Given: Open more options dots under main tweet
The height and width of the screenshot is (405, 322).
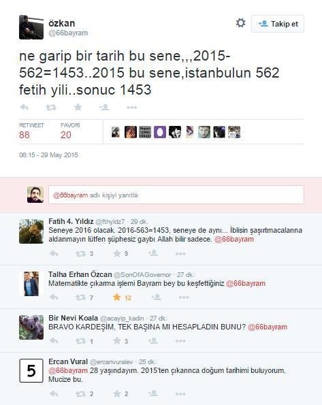Looking at the screenshot, I should pyautogui.click(x=132, y=108).
